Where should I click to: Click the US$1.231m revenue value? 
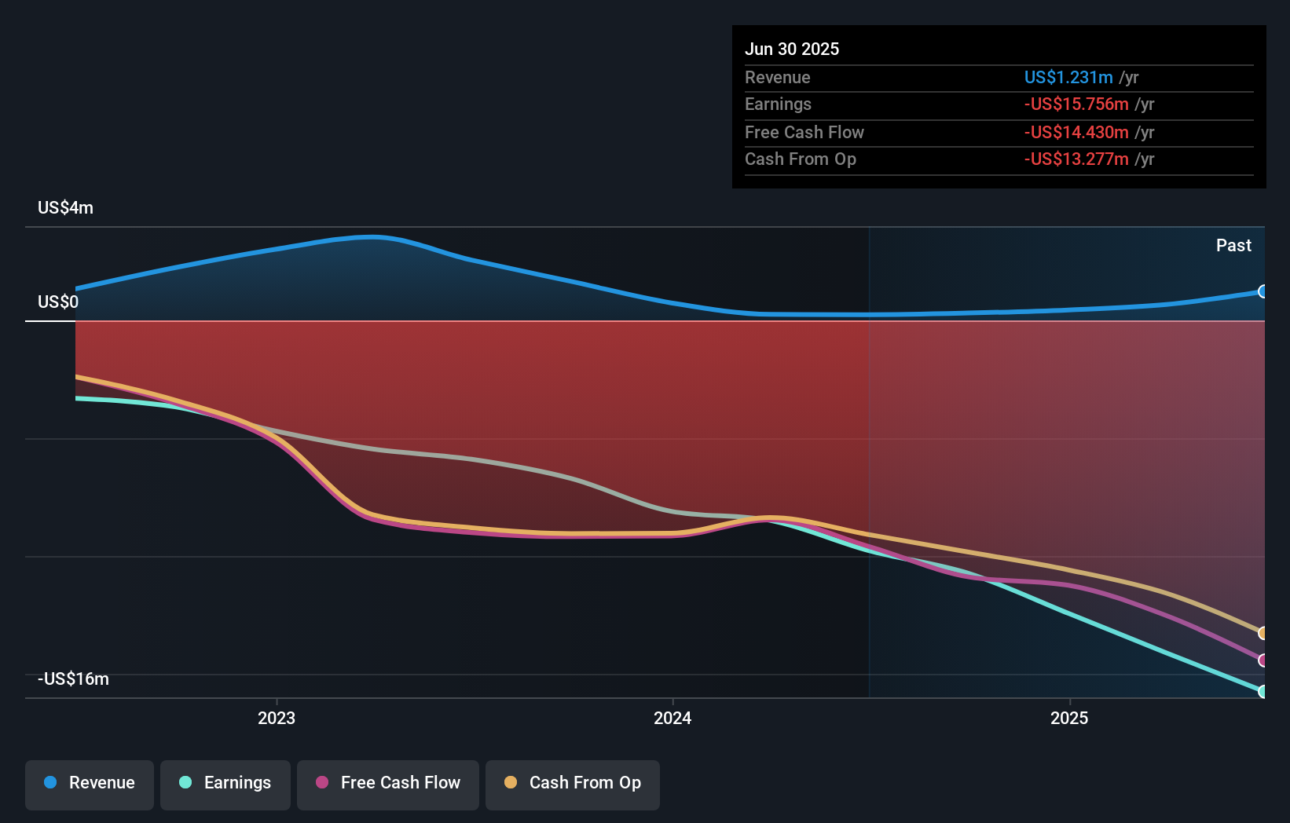coord(1068,77)
